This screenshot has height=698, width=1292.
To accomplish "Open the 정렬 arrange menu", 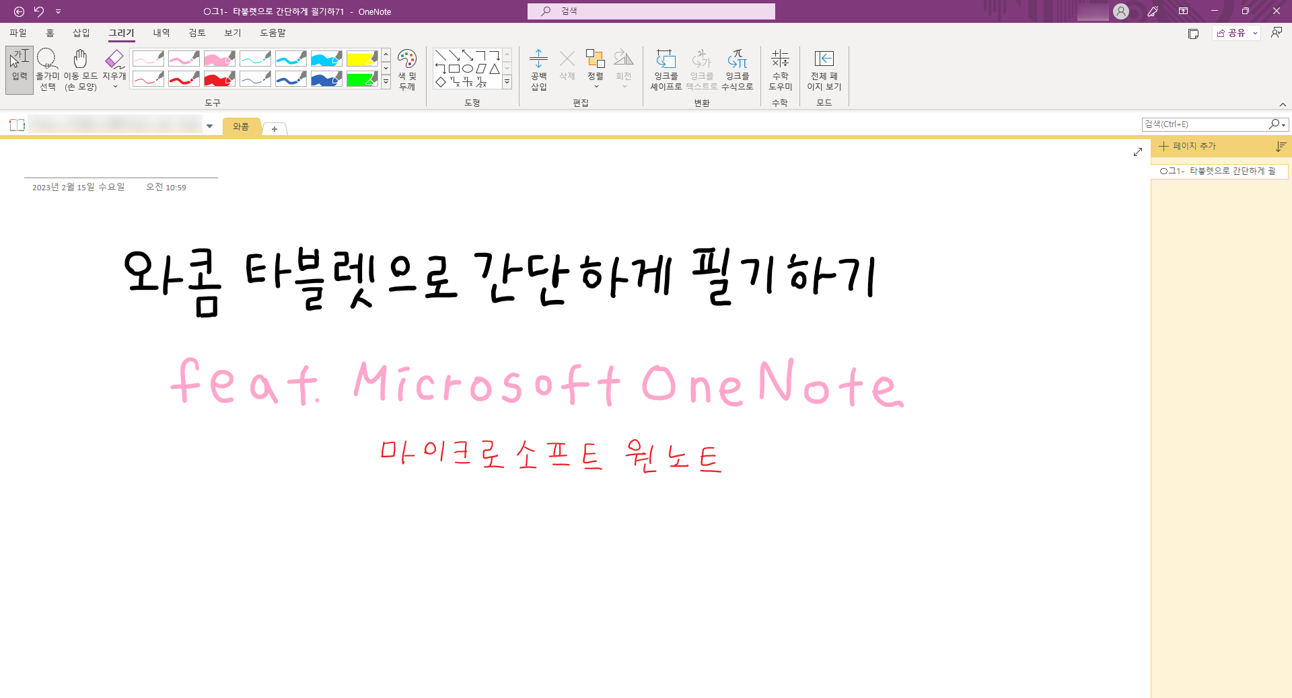I will pos(596,69).
